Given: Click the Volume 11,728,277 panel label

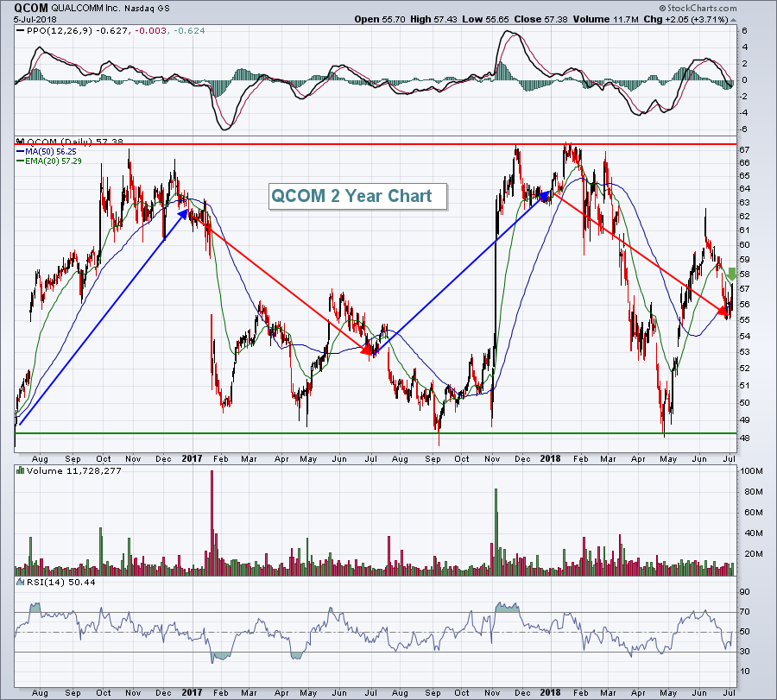Looking at the screenshot, I should pyautogui.click(x=74, y=470).
